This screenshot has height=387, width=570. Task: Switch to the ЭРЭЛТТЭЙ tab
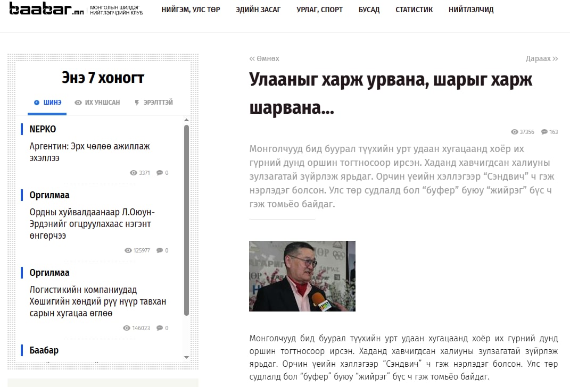[153, 103]
